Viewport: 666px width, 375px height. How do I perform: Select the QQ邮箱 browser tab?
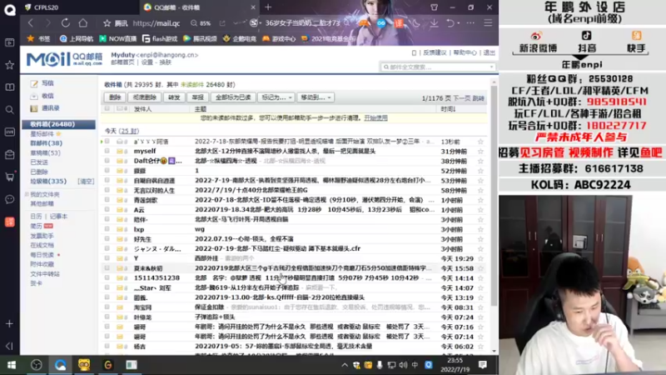pos(200,7)
